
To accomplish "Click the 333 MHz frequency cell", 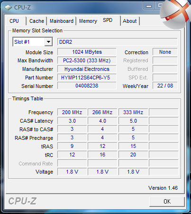I will click(133, 112).
